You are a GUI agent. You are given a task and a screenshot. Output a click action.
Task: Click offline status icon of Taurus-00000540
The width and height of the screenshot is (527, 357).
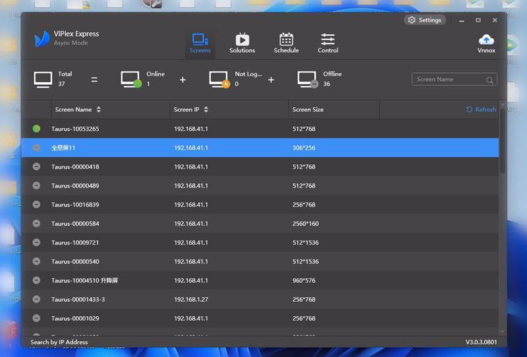point(36,262)
